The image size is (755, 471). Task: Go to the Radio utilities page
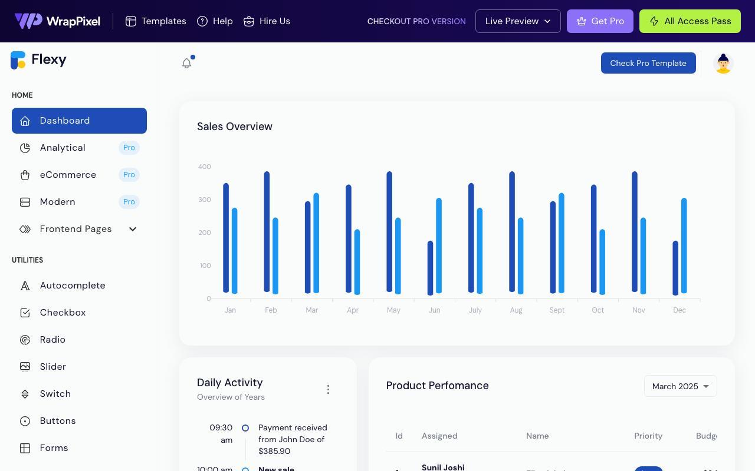click(79, 340)
